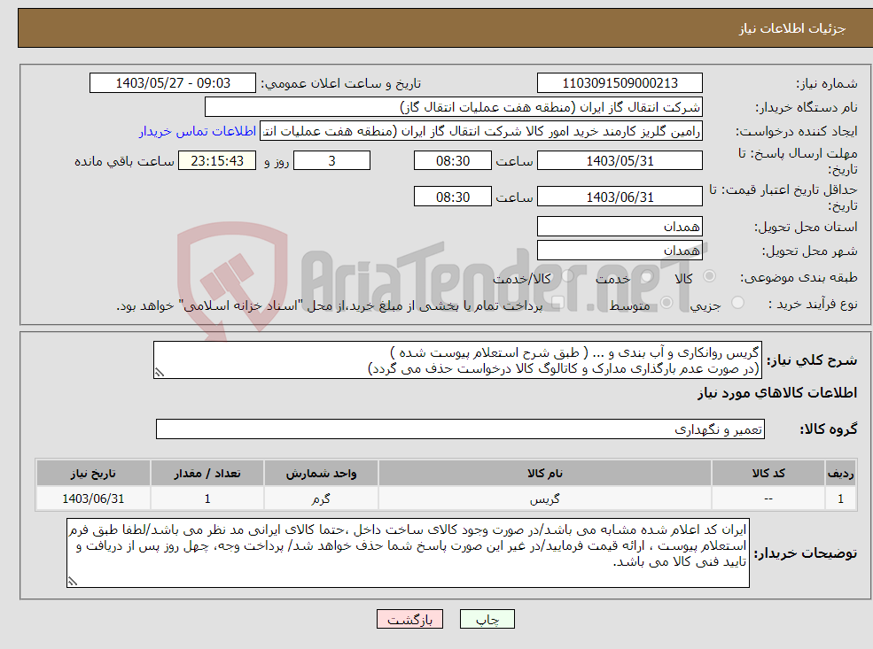Screen dimensions: 873x649
Task: Click the quantity cell showing 1
Action: click(x=207, y=498)
